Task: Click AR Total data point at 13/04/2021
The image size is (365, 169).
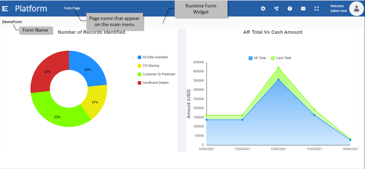Action: point(242,120)
